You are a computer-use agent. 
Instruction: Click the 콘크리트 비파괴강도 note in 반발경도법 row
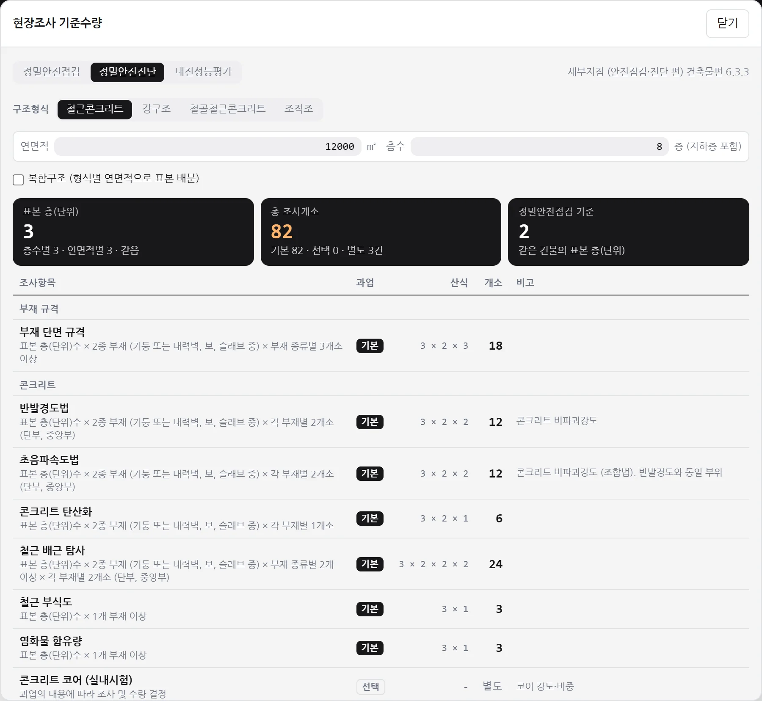pyautogui.click(x=557, y=421)
